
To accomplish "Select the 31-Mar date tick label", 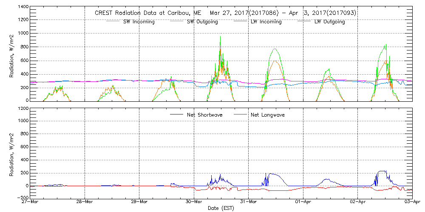I will click(249, 202).
